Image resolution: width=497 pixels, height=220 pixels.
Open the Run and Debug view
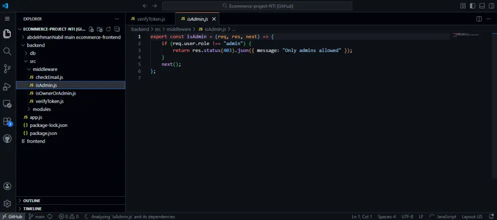pyautogui.click(x=7, y=86)
